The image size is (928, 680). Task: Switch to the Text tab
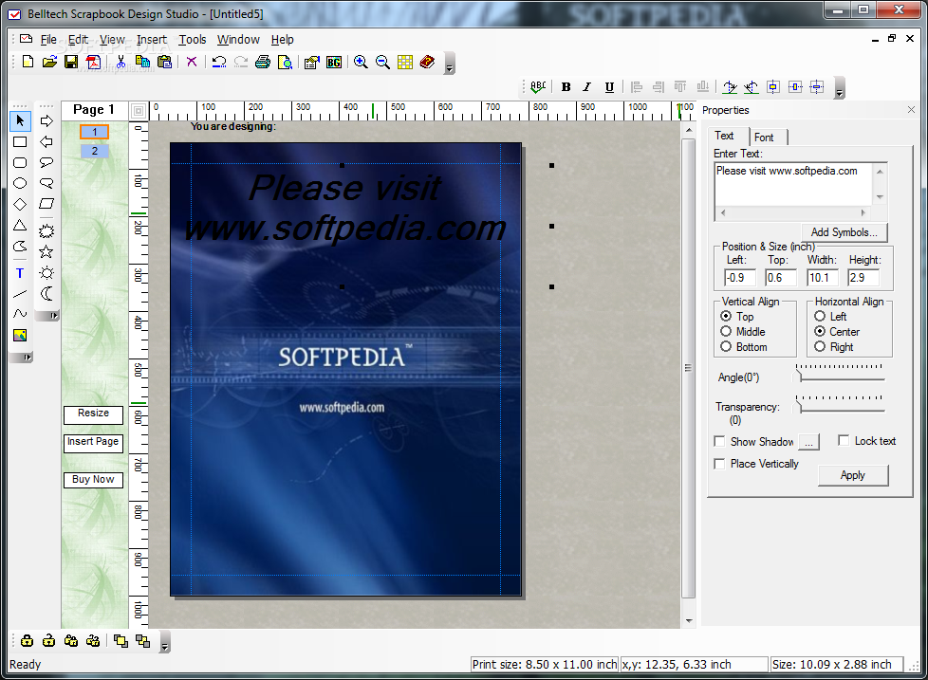pyautogui.click(x=724, y=136)
